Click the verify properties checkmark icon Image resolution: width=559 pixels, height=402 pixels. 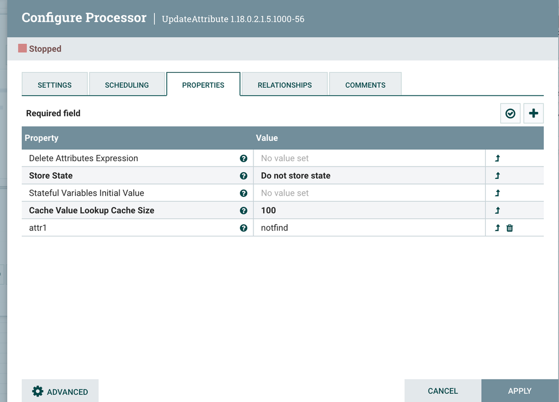pyautogui.click(x=510, y=113)
